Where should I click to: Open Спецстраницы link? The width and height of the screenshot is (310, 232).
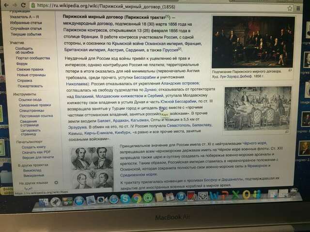click(x=31, y=111)
